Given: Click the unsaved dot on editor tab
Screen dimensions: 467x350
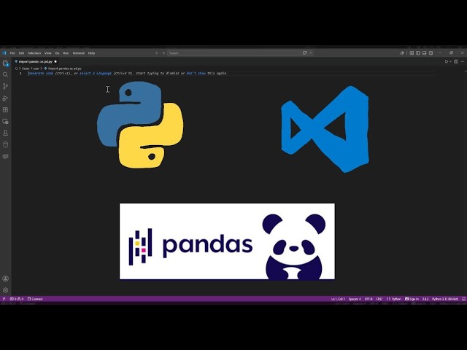Looking at the screenshot, I should pyautogui.click(x=55, y=61).
